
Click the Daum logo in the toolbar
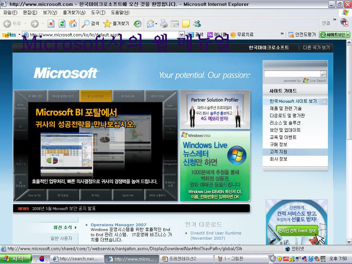point(9,35)
